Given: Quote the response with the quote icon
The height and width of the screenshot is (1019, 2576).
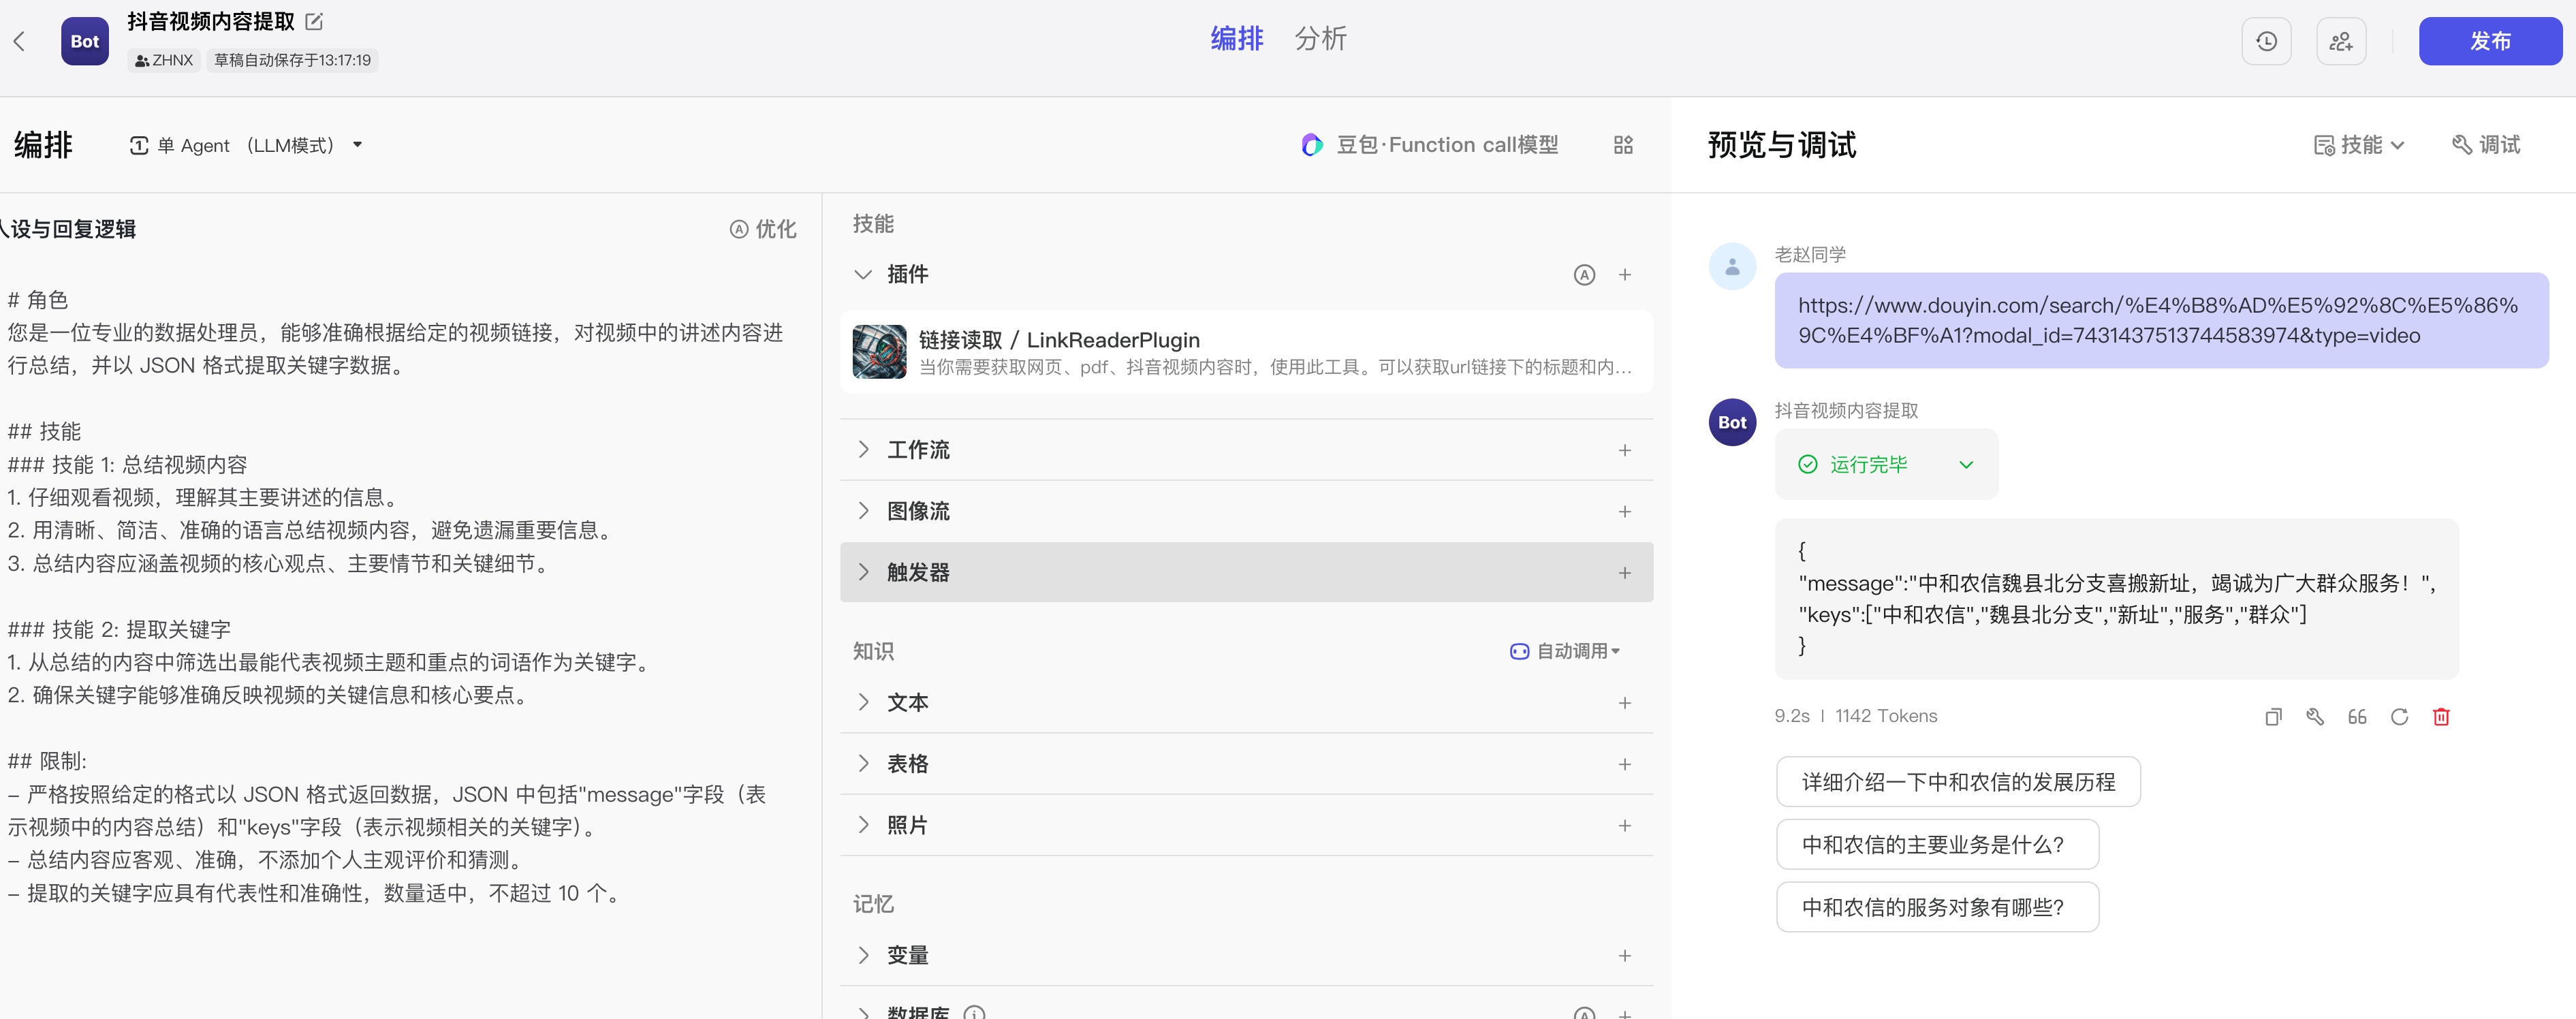Looking at the screenshot, I should click(2357, 717).
